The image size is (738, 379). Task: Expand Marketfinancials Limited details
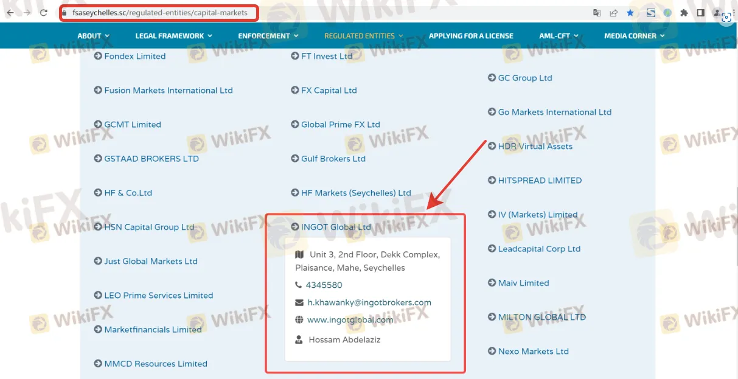point(153,329)
